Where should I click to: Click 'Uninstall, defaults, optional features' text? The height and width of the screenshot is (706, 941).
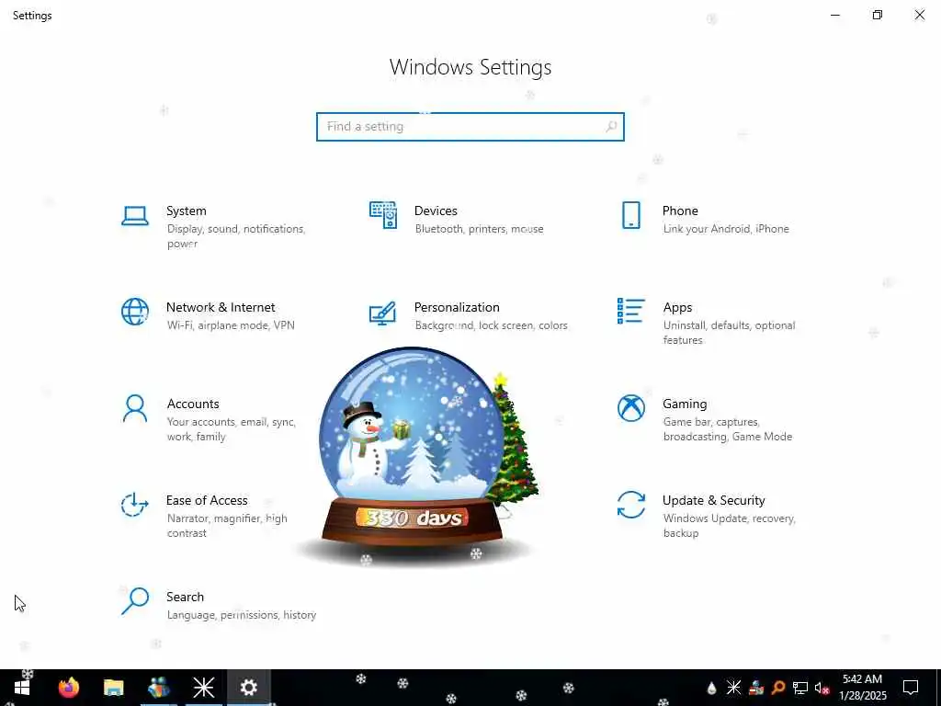coord(729,333)
